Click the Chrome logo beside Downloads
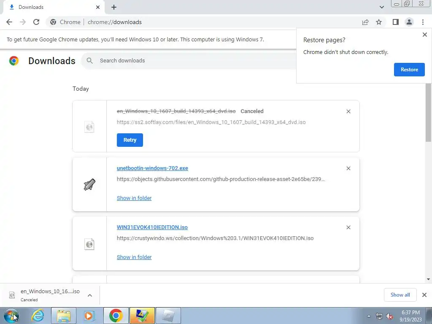Viewport: 432px width, 324px height. [x=14, y=61]
